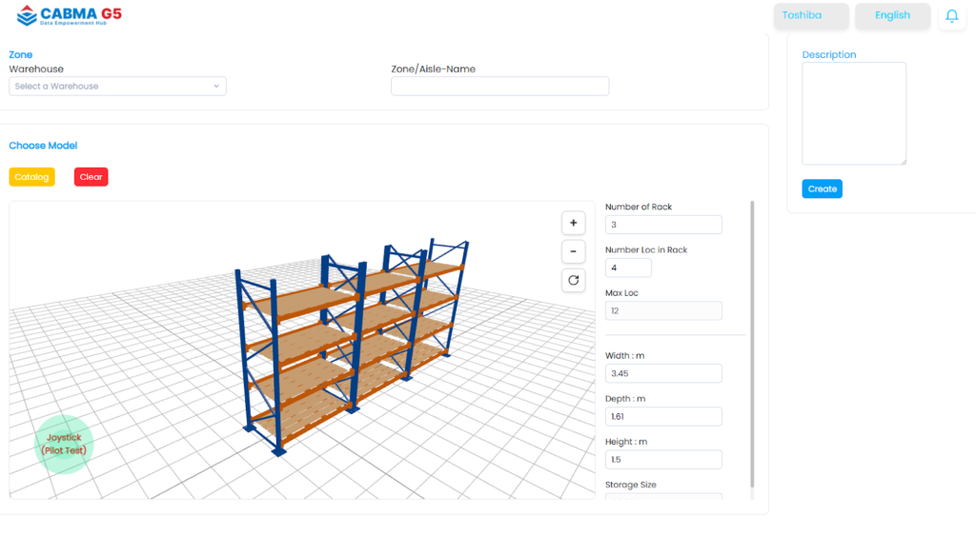Viewport: 976px width, 536px height.
Task: Click the Width input field
Action: (x=663, y=373)
